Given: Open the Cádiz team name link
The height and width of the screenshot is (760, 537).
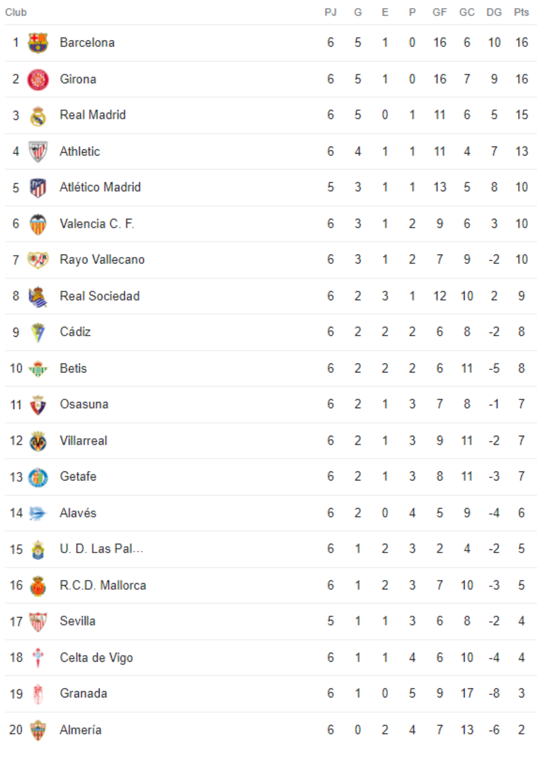Looking at the screenshot, I should click(75, 332).
